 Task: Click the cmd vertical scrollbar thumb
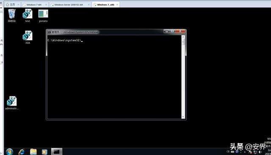click(183, 42)
